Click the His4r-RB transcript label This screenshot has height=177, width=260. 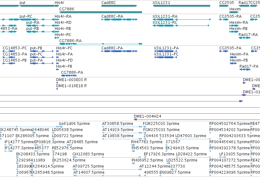click(63, 29)
